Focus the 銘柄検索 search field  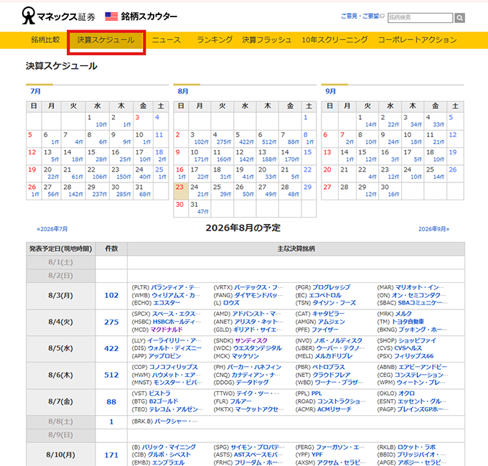click(x=420, y=18)
